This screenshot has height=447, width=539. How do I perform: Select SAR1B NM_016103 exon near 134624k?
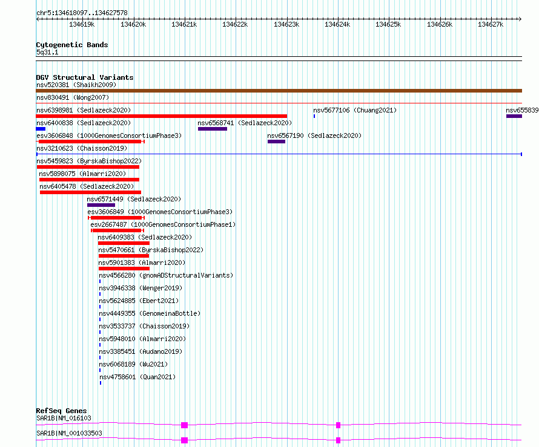[x=339, y=425]
